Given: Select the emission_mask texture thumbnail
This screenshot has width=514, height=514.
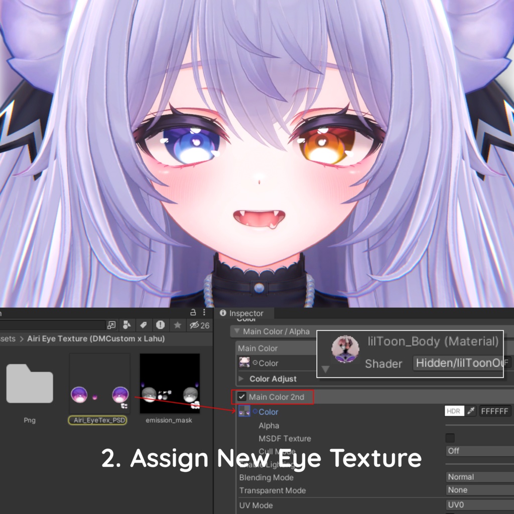Looking at the screenshot, I should point(170,383).
